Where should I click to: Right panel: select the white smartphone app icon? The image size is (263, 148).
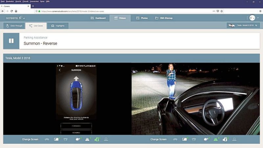225,139
